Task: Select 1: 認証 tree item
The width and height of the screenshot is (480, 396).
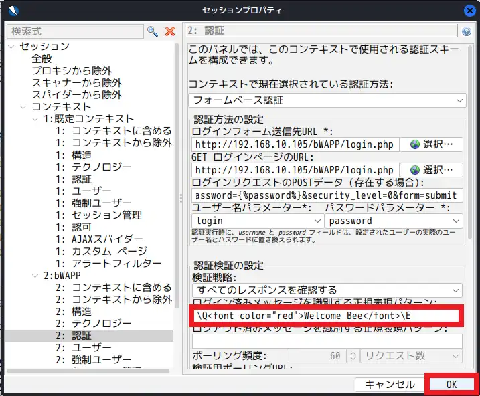Action: (74, 179)
